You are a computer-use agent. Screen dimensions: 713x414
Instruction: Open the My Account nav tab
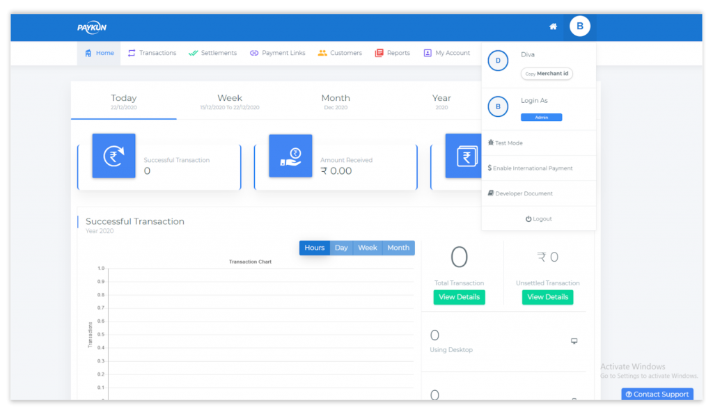click(x=446, y=53)
